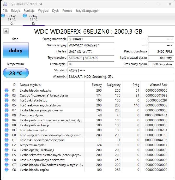
Task: Close the CrystalDiskInfo window
Action: (170, 4)
